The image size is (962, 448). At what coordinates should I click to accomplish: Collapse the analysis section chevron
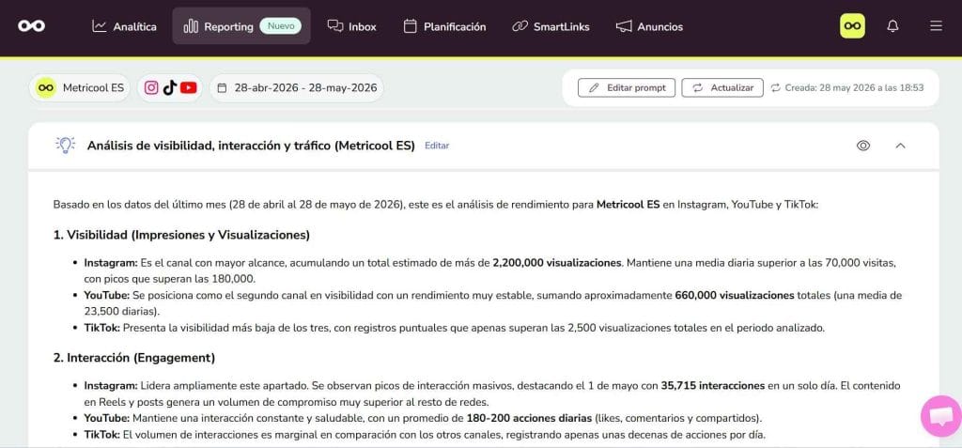pos(900,146)
